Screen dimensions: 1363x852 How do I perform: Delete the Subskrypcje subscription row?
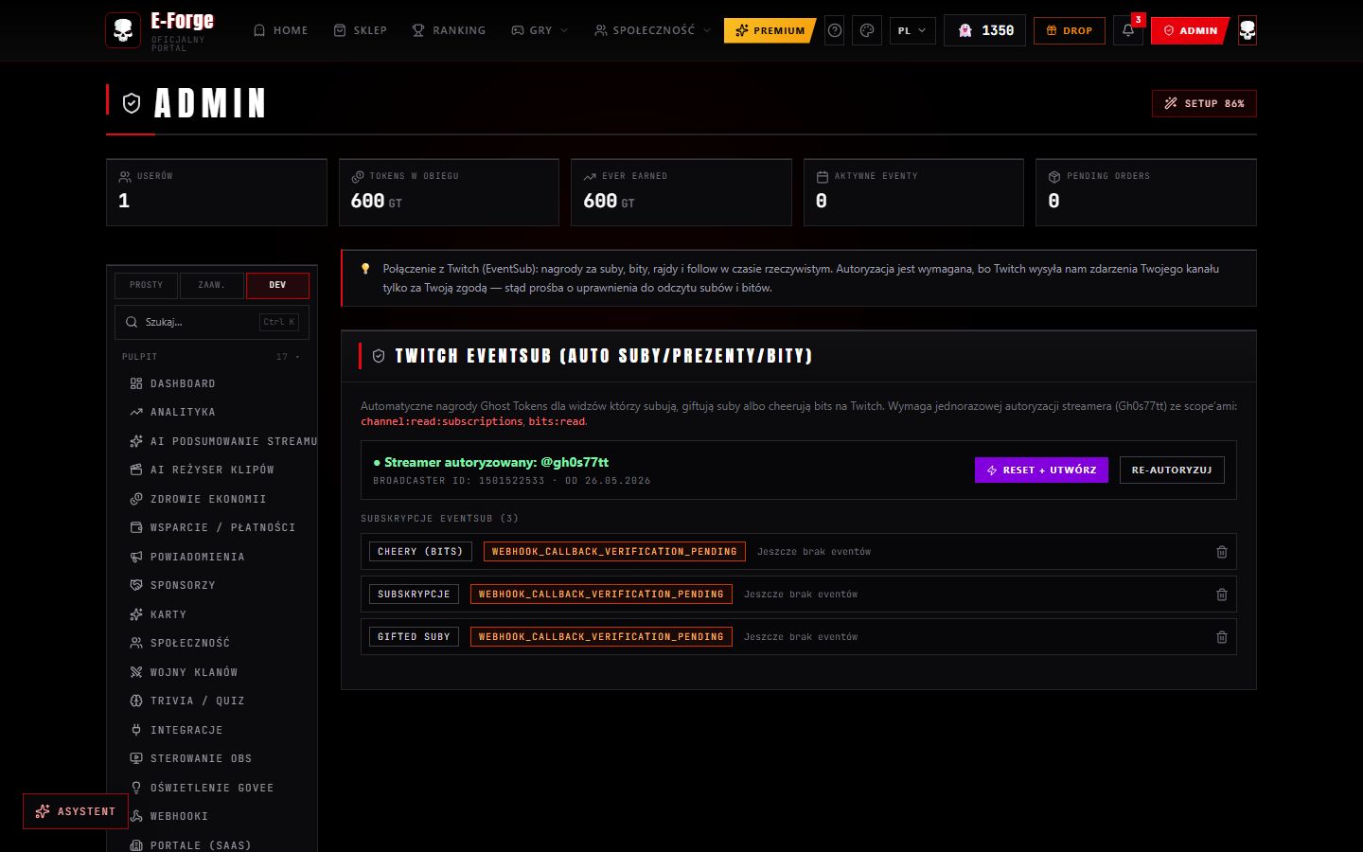(1222, 595)
